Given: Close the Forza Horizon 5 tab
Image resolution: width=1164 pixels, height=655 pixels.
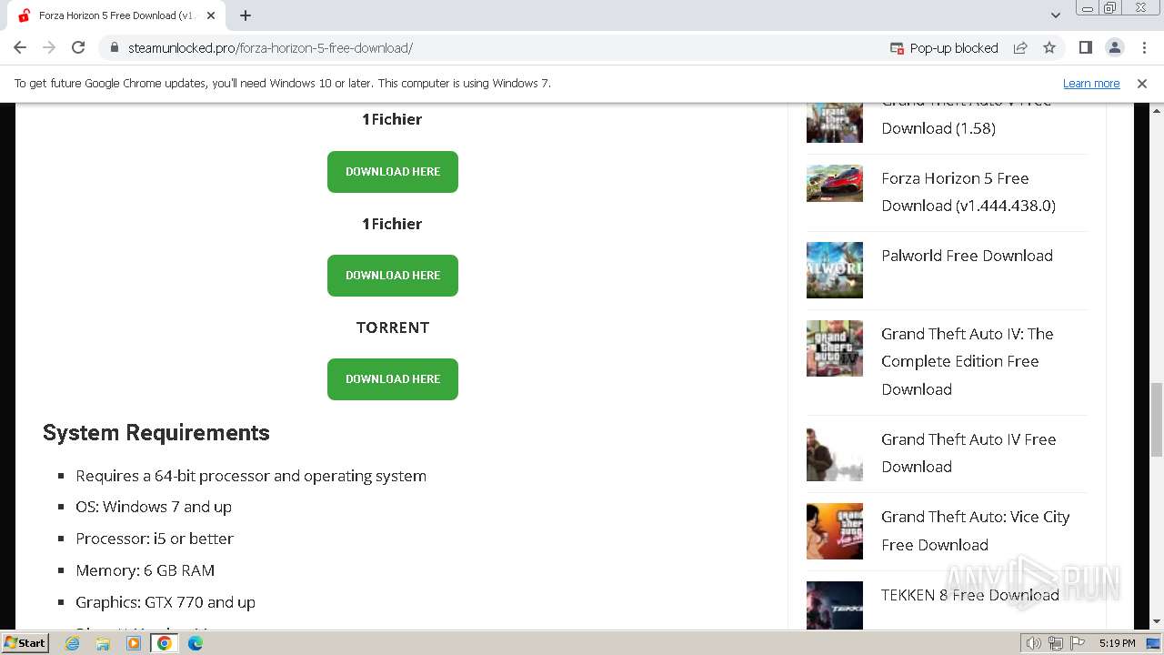Looking at the screenshot, I should [211, 15].
